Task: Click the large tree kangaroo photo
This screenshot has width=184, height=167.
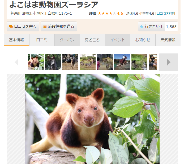Action: [x=92, y=119]
